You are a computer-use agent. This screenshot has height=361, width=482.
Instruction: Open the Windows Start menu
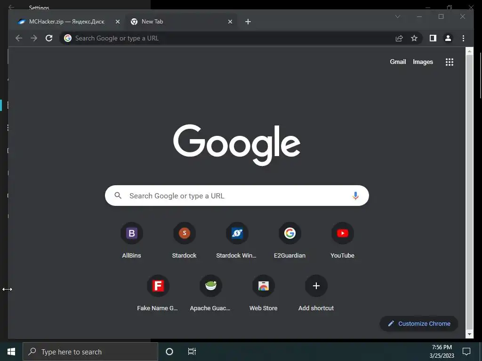11,352
